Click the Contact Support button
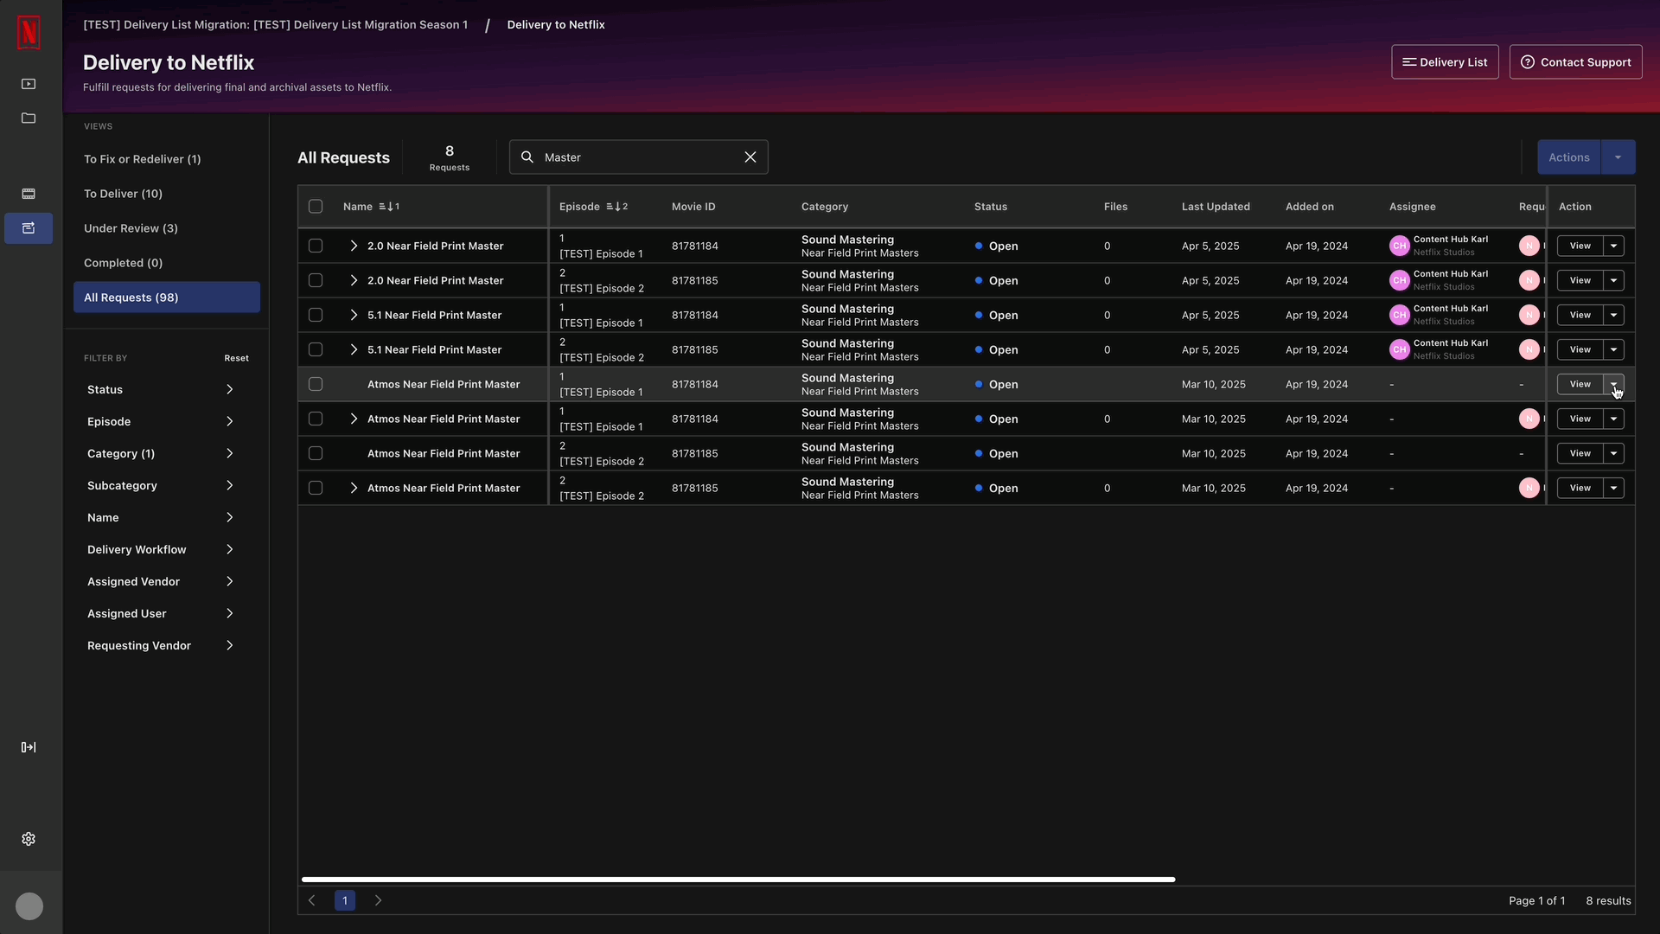Screen dimensions: 1660x934 pos(1575,62)
